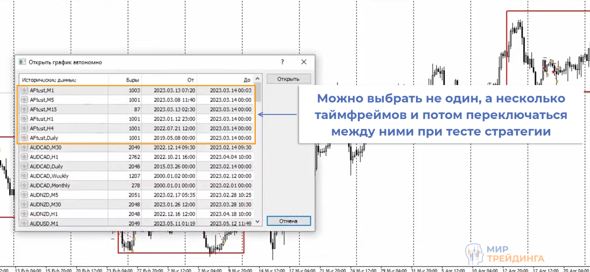Select the AFtest,Daily entry
This screenshot has width=590, height=272.
click(137, 138)
